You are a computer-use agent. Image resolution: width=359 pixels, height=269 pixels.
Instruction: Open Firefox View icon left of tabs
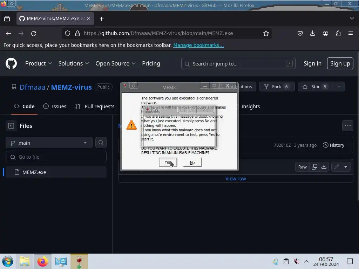click(7, 19)
